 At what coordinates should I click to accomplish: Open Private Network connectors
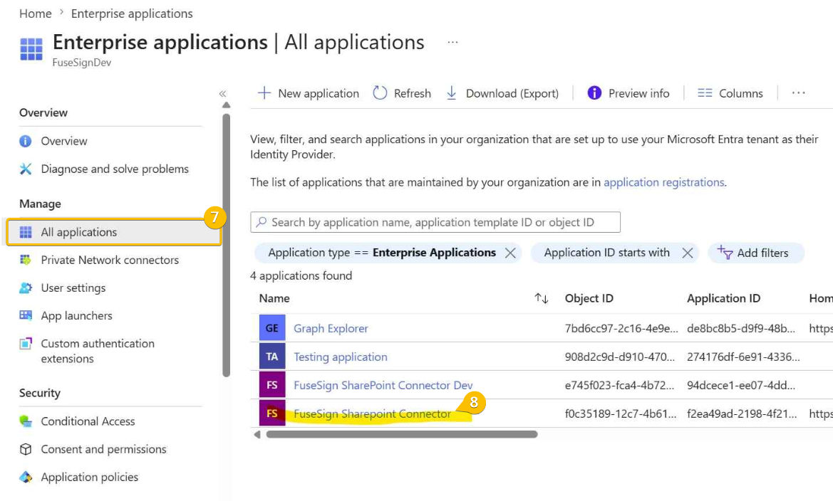(110, 260)
